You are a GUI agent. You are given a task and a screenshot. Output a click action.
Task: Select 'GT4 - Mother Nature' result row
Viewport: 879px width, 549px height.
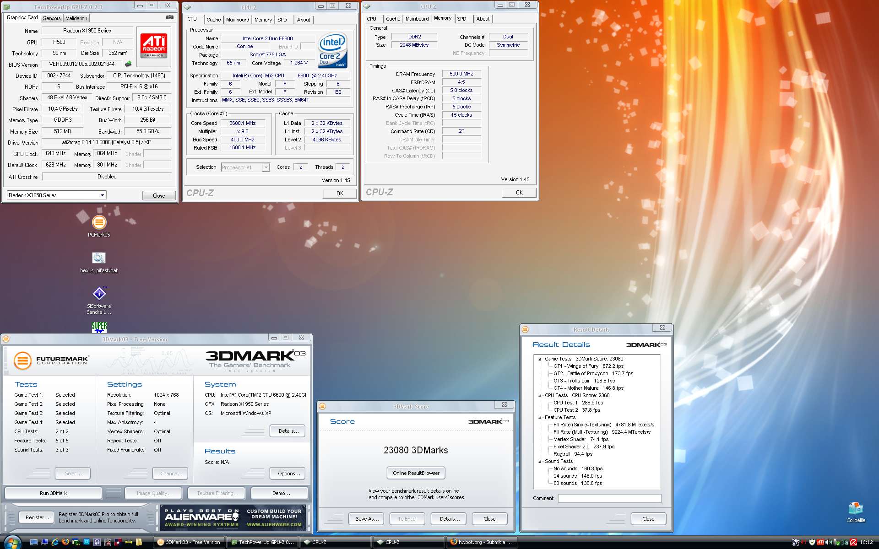[588, 388]
